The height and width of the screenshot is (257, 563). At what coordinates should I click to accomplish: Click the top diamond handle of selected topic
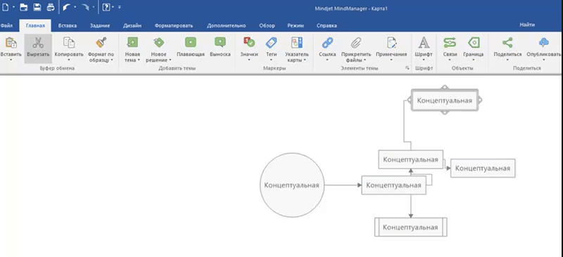point(445,87)
